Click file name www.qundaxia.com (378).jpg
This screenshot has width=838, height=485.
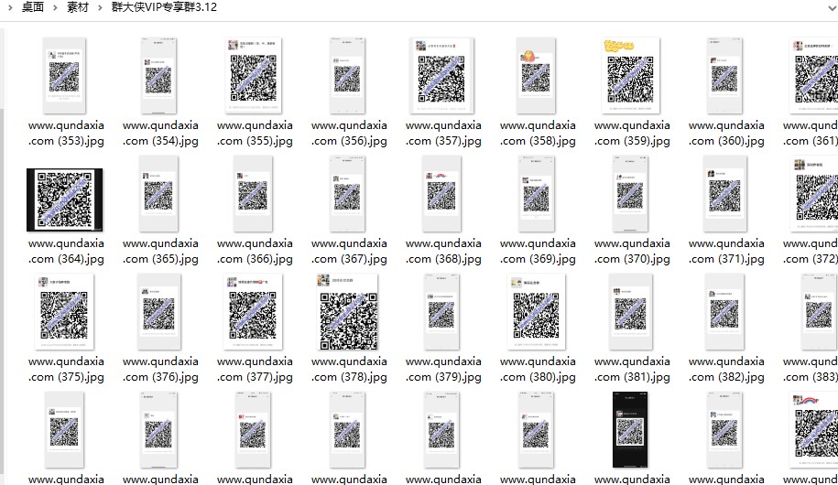349,369
